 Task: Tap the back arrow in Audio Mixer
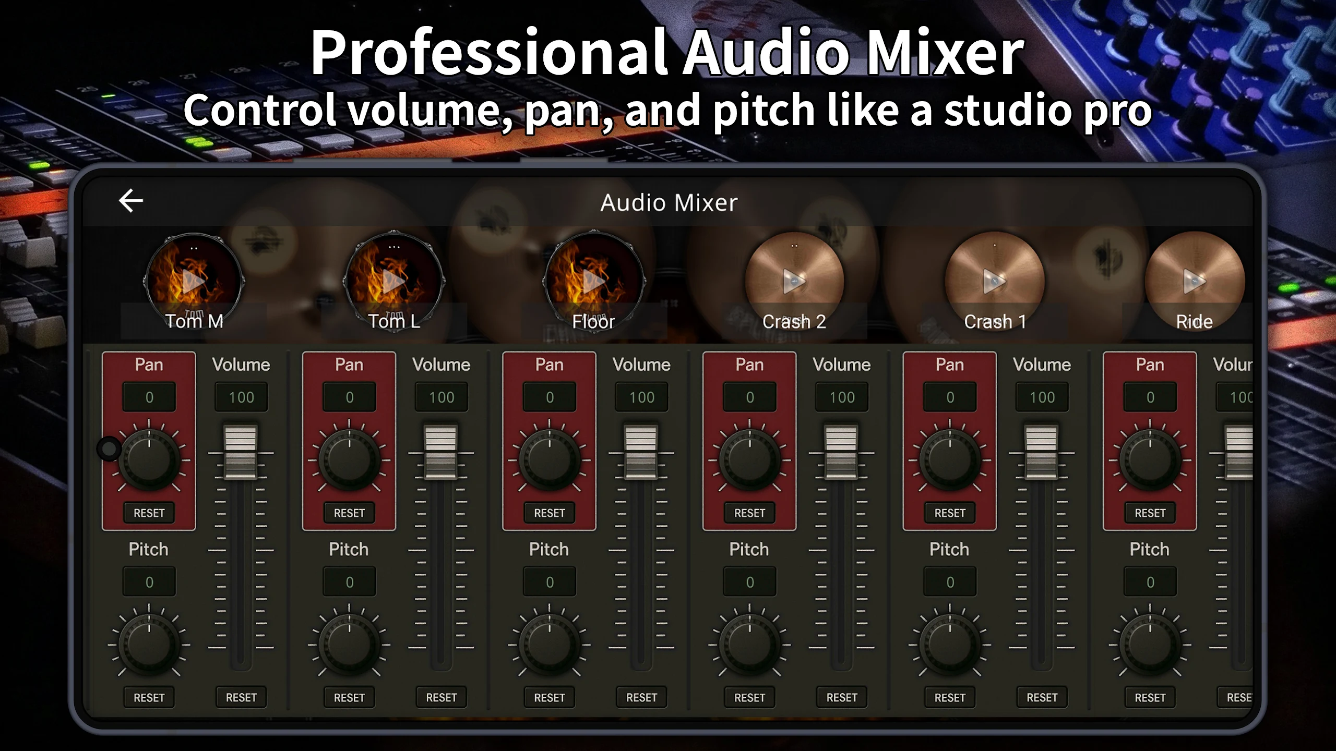pos(130,201)
